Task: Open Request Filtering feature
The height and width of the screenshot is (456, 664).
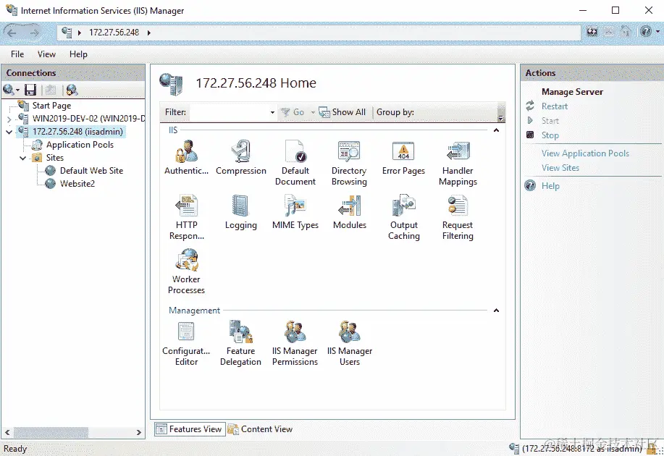Action: [x=458, y=217]
